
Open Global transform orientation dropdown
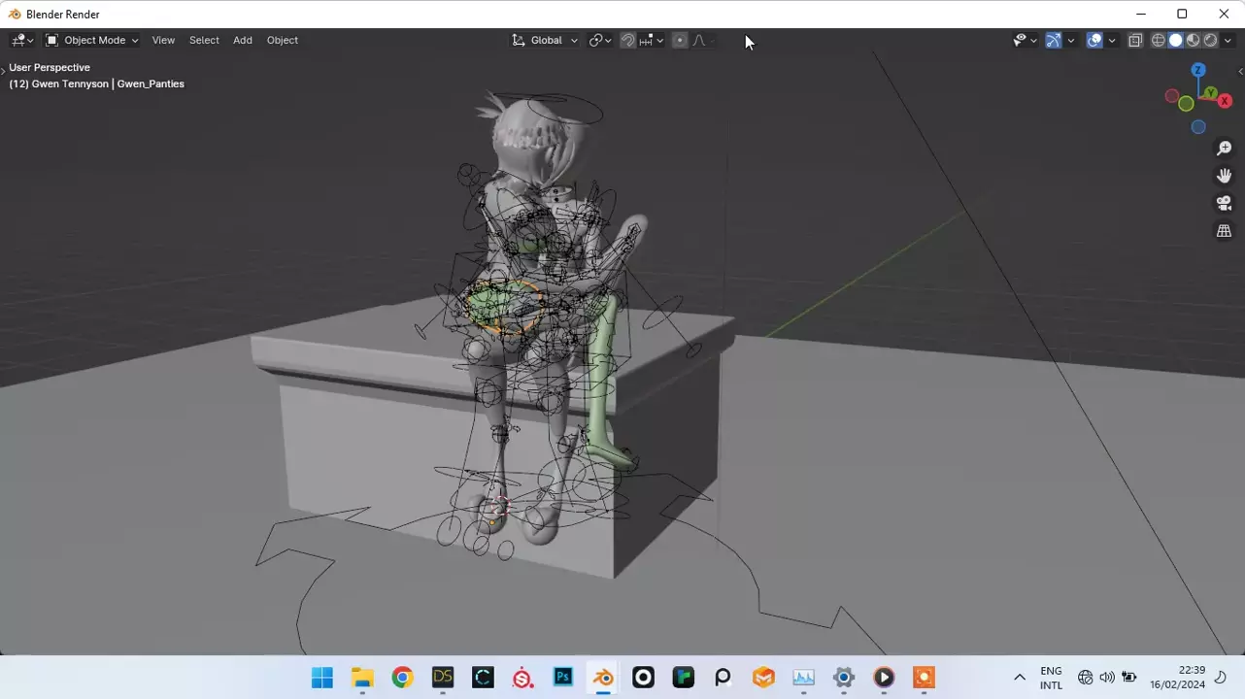point(546,41)
